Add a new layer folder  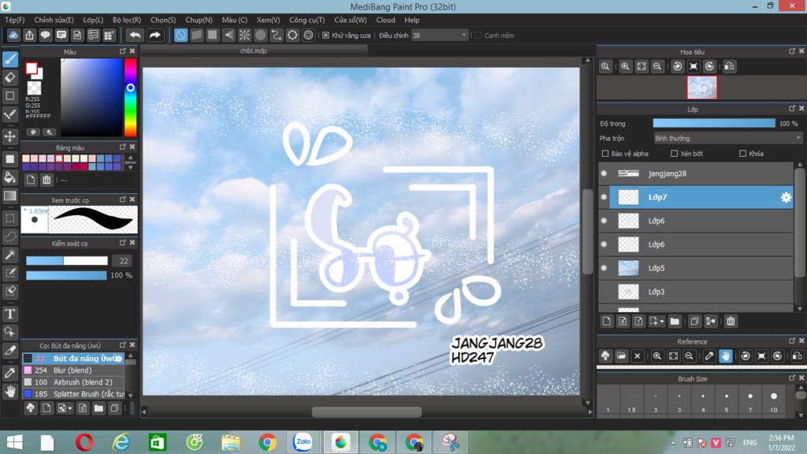(x=675, y=322)
